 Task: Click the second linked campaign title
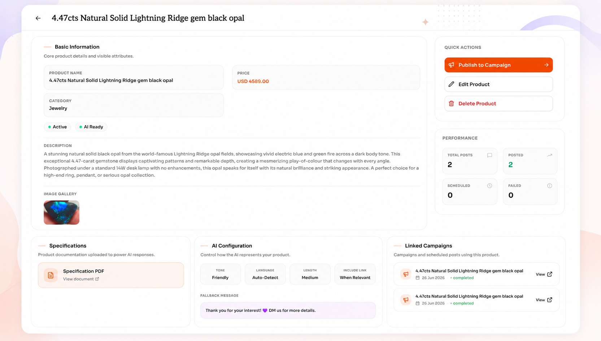click(x=469, y=296)
